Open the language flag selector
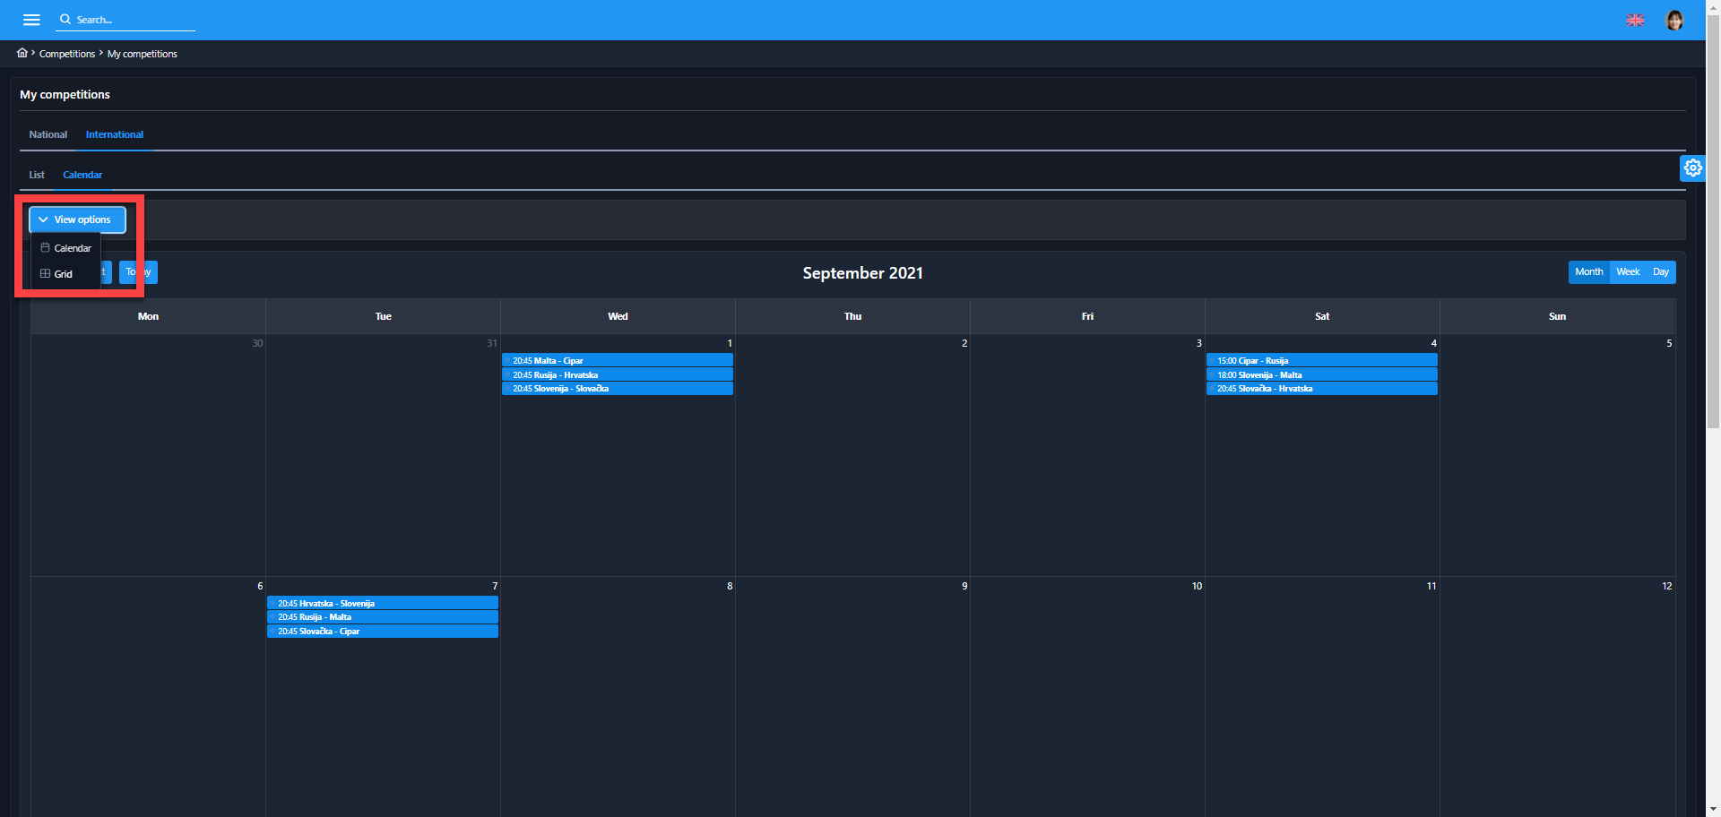The width and height of the screenshot is (1721, 817). point(1635,20)
